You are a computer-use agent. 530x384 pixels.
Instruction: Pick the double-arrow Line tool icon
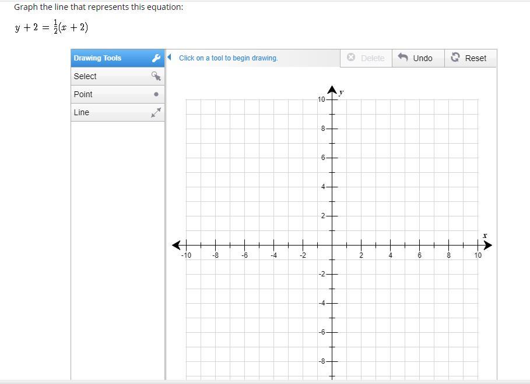[x=156, y=112]
